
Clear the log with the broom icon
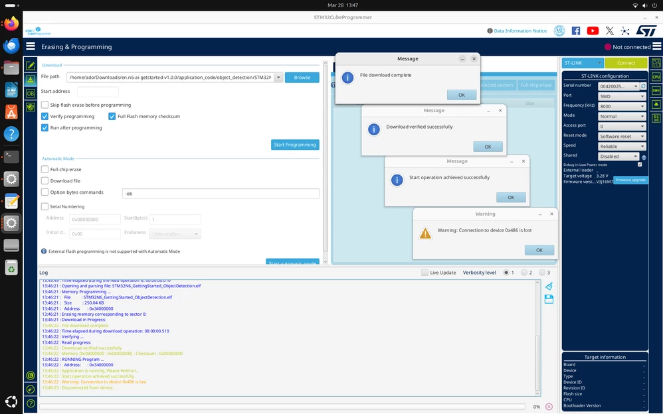[x=549, y=286]
